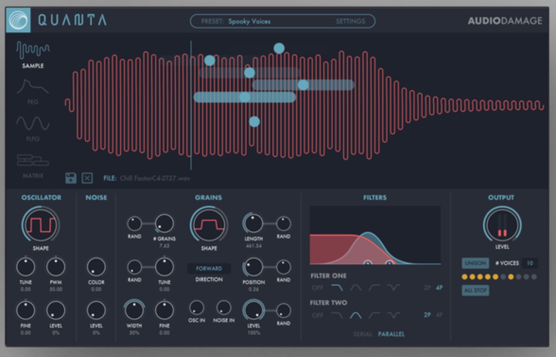Viewport: 556px width, 357px height.
Task: Click the RAND knob beside POSITION
Action: click(283, 267)
